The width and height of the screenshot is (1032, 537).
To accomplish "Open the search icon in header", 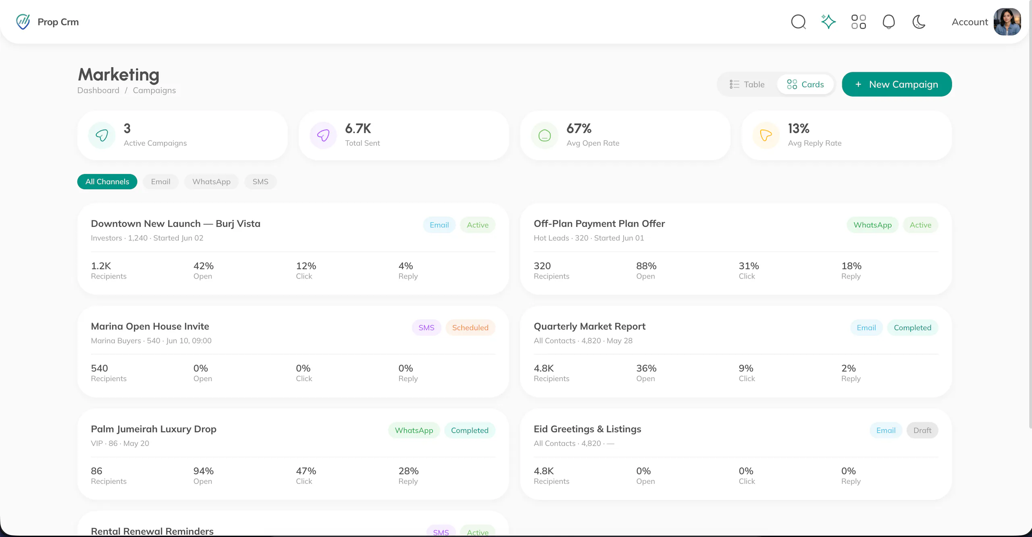I will (798, 22).
